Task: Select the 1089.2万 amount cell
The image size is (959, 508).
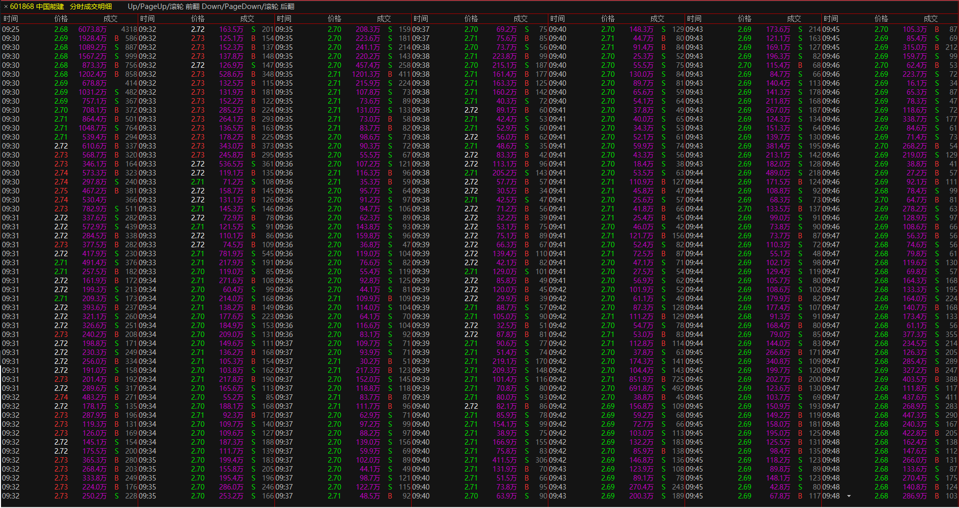Action: [x=92, y=47]
